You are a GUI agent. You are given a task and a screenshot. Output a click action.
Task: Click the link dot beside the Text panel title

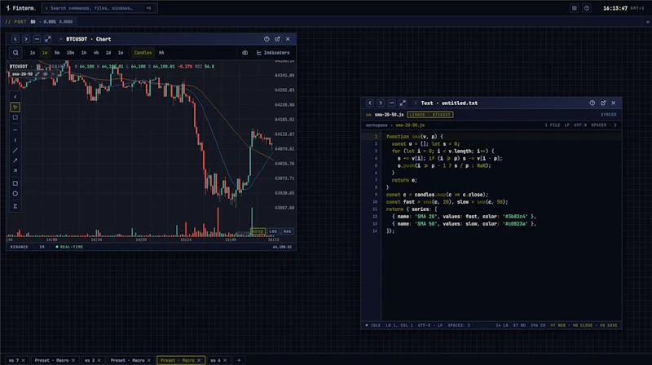click(416, 103)
